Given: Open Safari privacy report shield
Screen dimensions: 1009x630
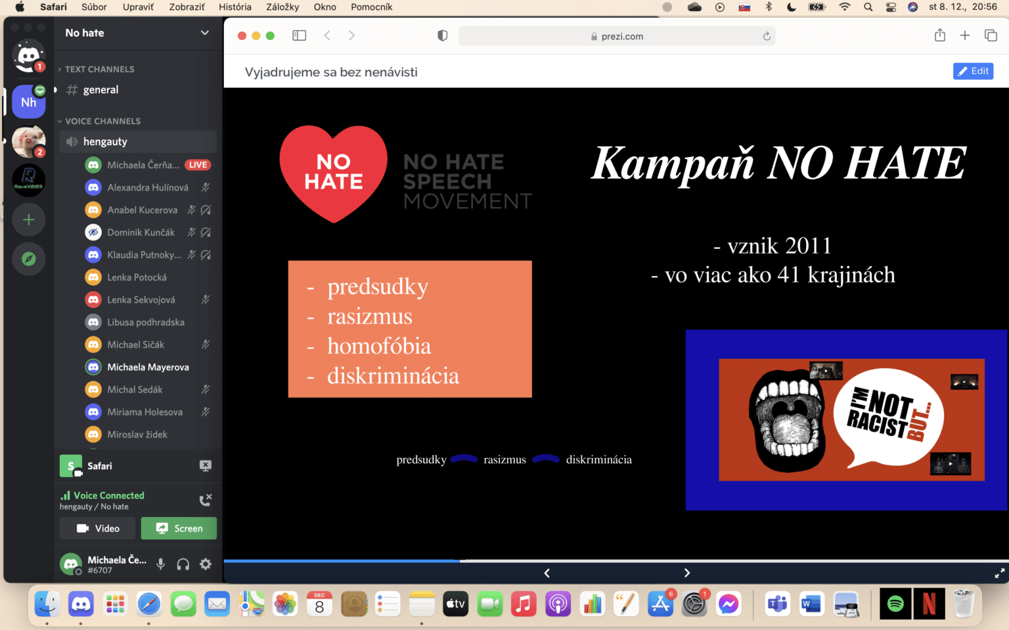Looking at the screenshot, I should [x=443, y=35].
